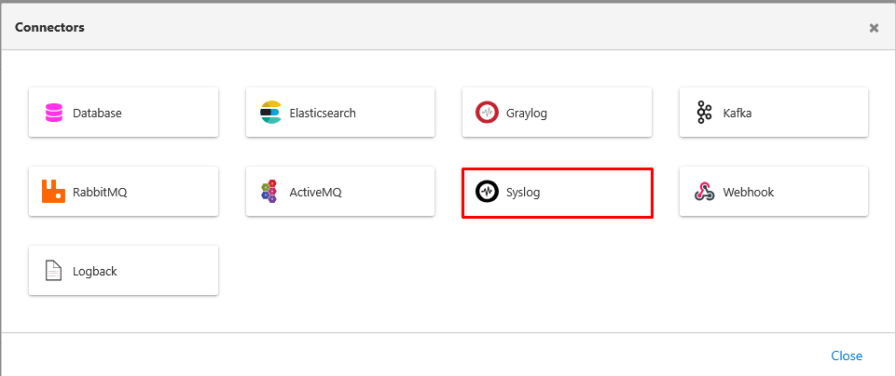Click the pink Database stack icon
896x376 pixels.
[54, 114]
